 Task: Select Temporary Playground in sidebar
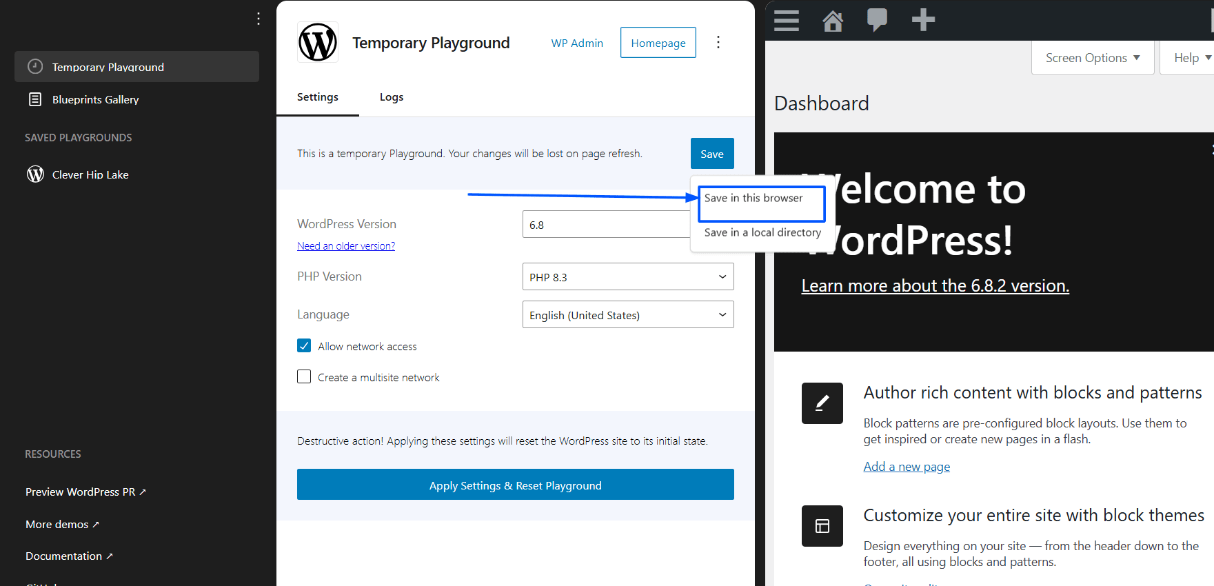136,66
